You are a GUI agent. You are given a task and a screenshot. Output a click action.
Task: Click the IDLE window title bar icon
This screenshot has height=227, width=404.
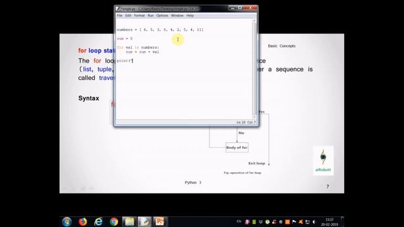click(x=118, y=8)
